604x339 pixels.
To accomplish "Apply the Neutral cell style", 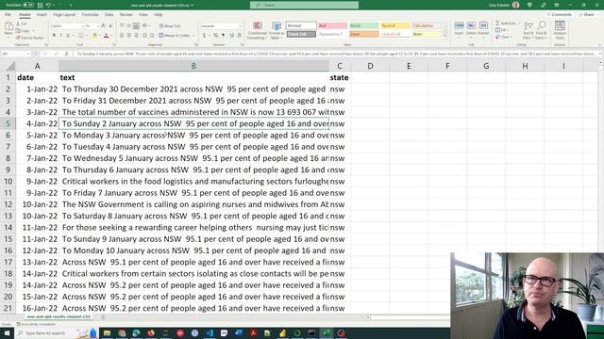I will [395, 25].
